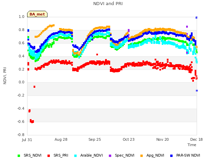Click the 1.0 y-axis tick label
The width and height of the screenshot is (217, 162).
[21, 17]
